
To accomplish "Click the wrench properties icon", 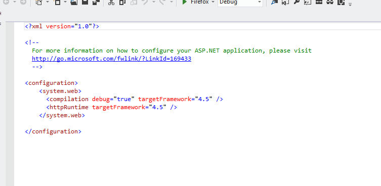I will pos(297,2).
